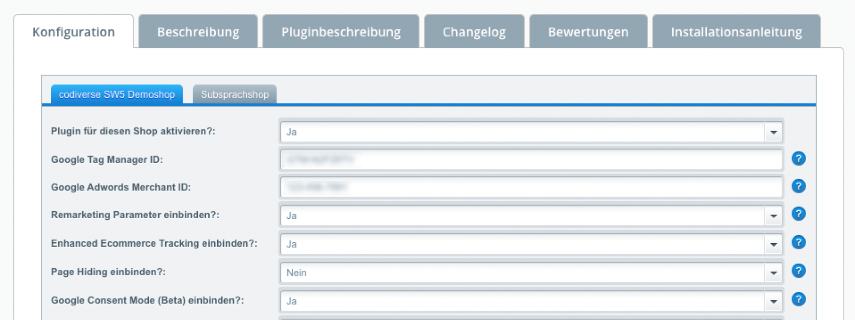Switch to the Beschreibung tab
The width and height of the screenshot is (855, 320).
(x=198, y=32)
